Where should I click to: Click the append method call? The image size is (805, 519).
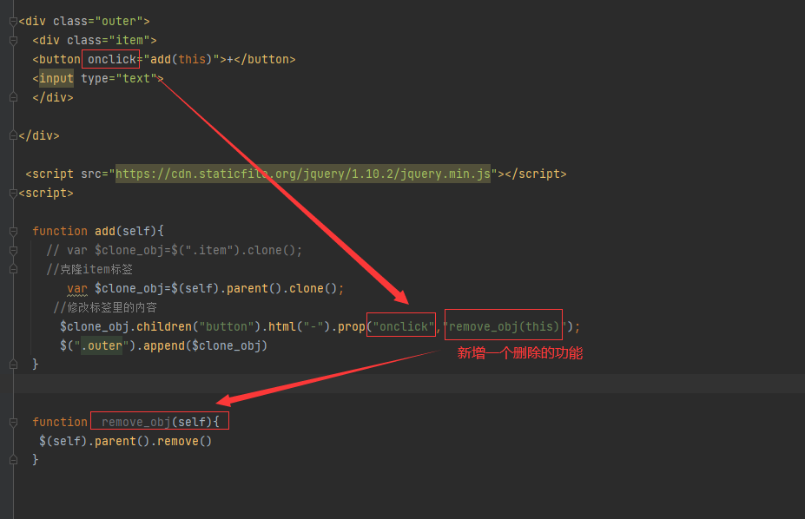coord(164,345)
